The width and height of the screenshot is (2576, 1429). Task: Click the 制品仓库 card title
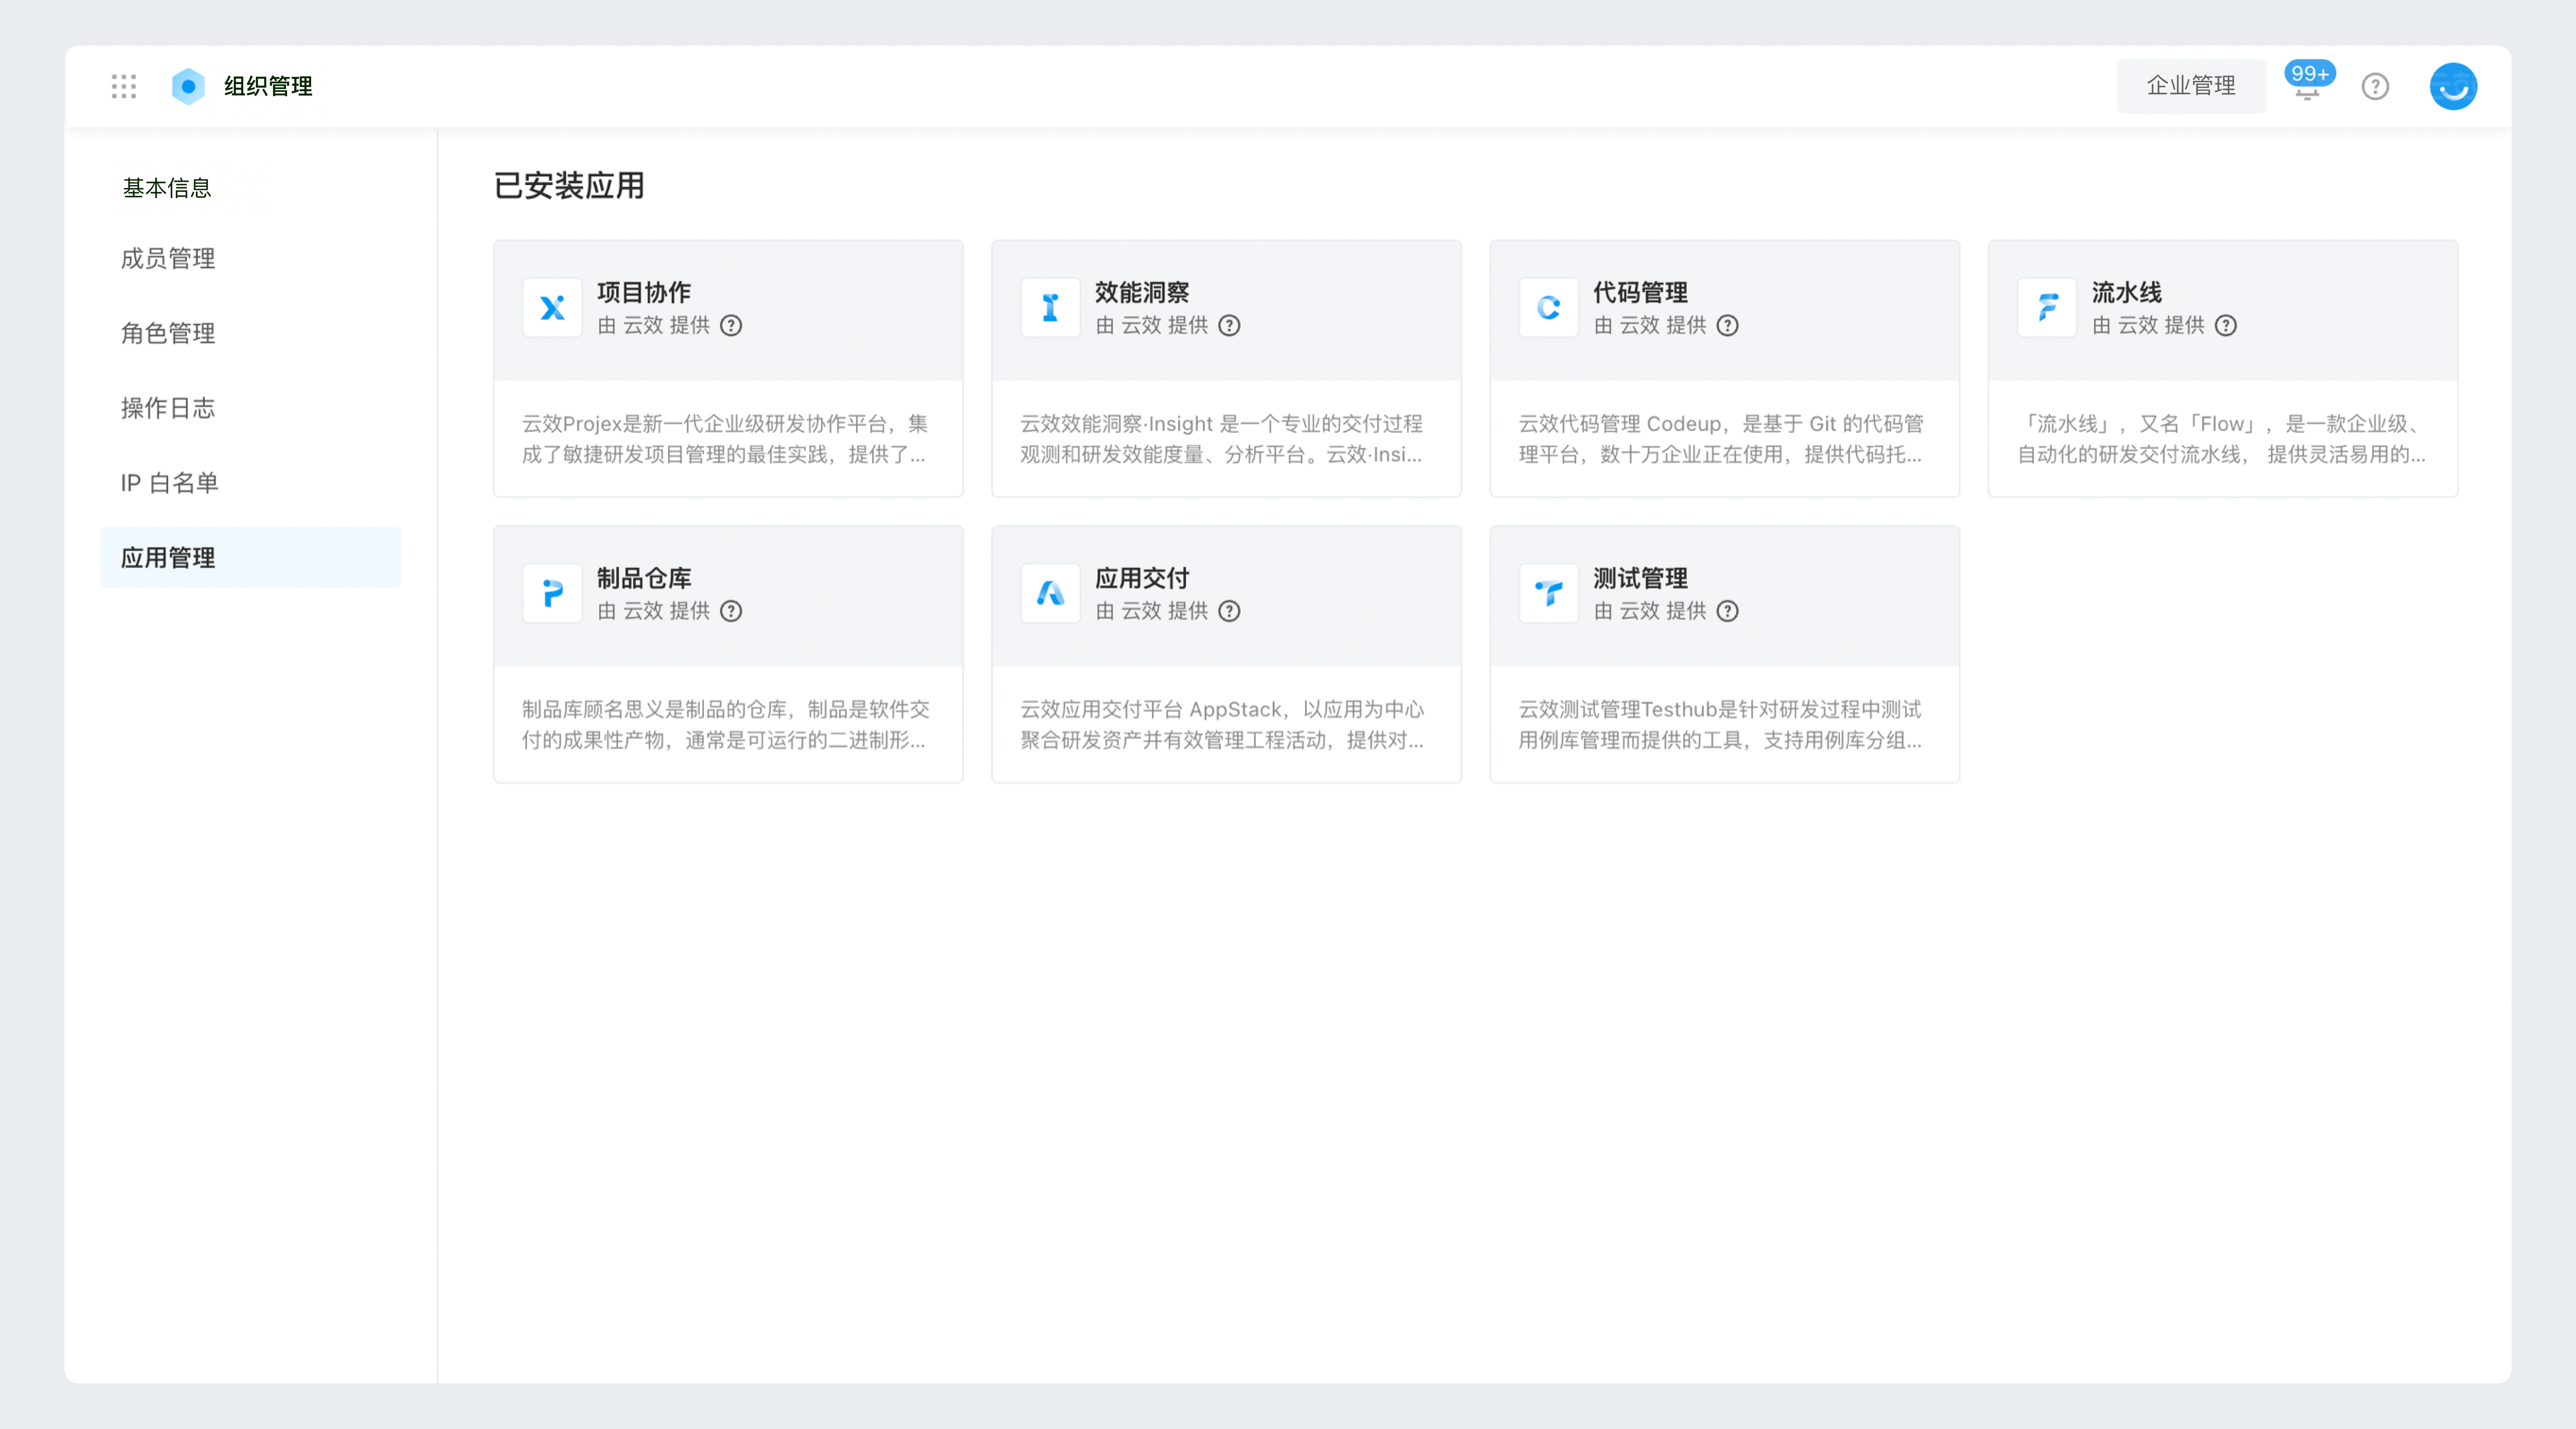click(644, 578)
